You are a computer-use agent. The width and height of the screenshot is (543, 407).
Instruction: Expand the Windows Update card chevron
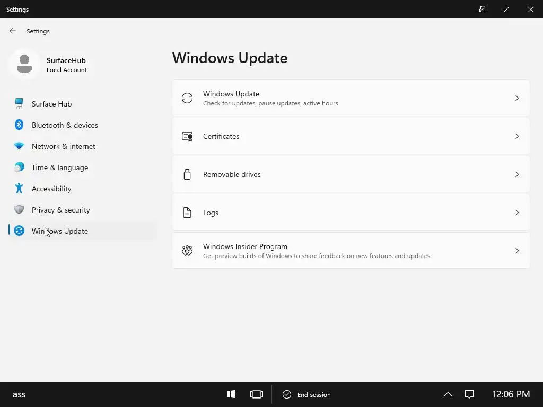tap(517, 98)
